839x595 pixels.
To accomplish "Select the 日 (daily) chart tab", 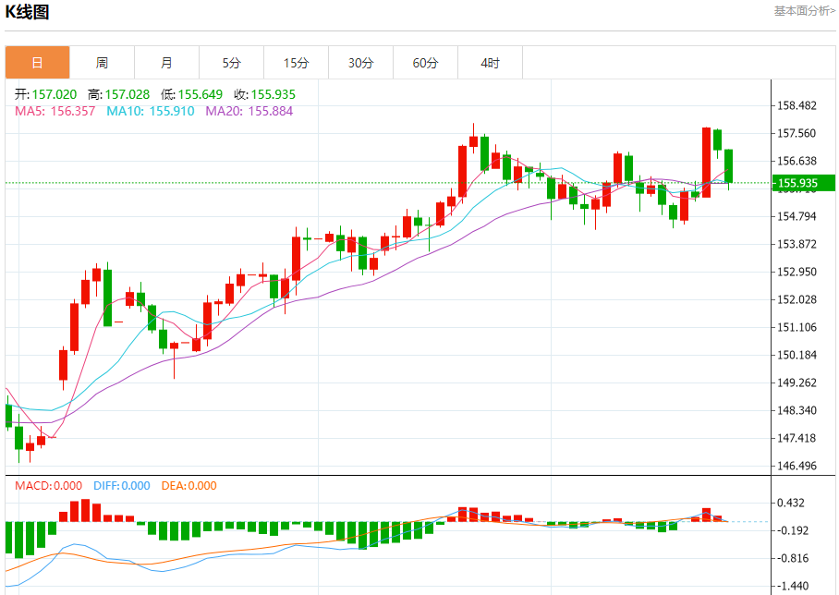I will (37, 63).
